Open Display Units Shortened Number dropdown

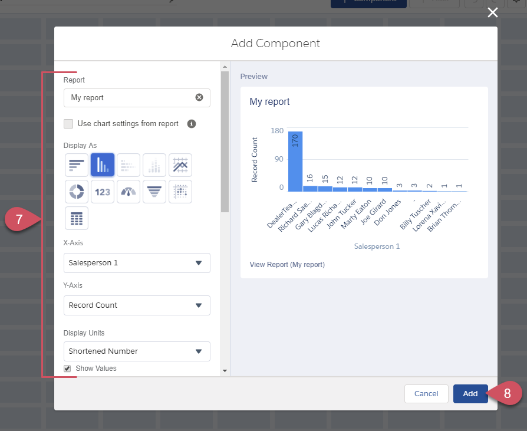coord(137,351)
